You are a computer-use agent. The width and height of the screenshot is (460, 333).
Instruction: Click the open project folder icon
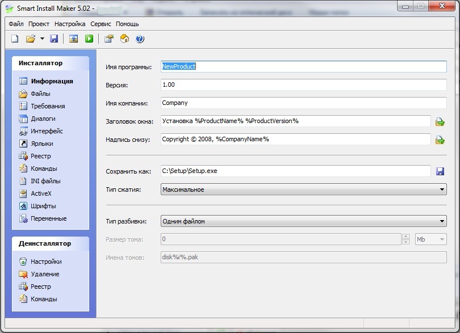(x=31, y=39)
